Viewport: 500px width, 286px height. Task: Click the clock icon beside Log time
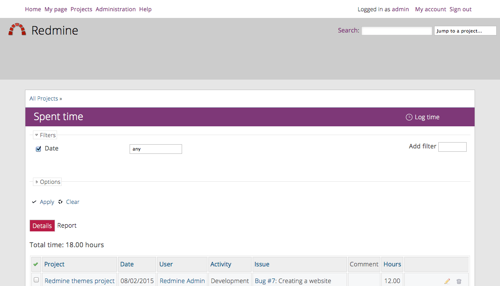coord(409,117)
